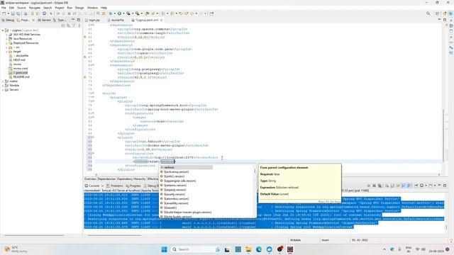Expand Java Resources node
Viewport: 454px width, 255px height.
(6, 39)
